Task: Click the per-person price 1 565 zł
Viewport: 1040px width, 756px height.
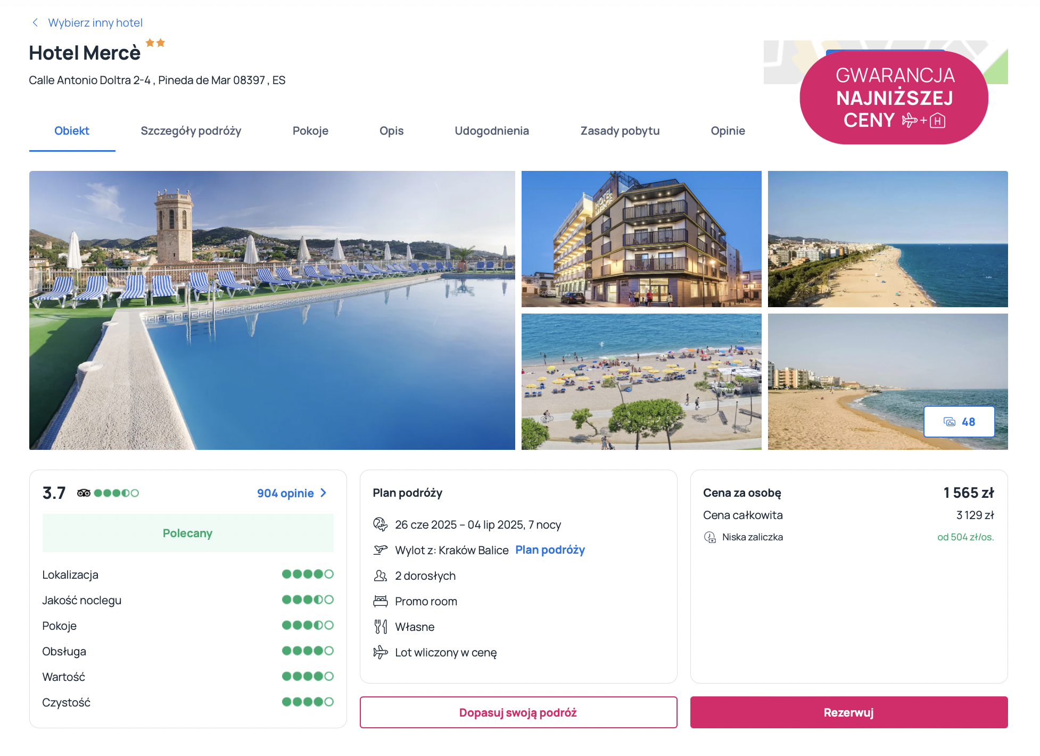Action: 969,493
